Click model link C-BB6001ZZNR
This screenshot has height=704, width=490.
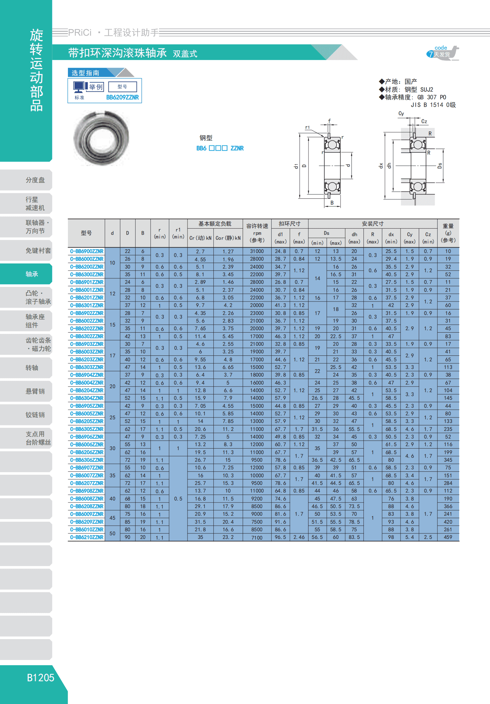87,290
